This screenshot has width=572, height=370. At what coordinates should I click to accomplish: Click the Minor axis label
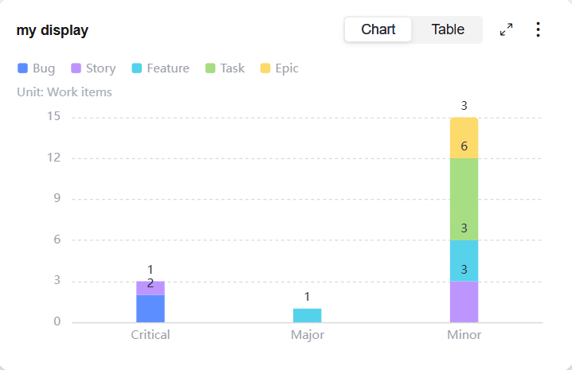pos(464,335)
